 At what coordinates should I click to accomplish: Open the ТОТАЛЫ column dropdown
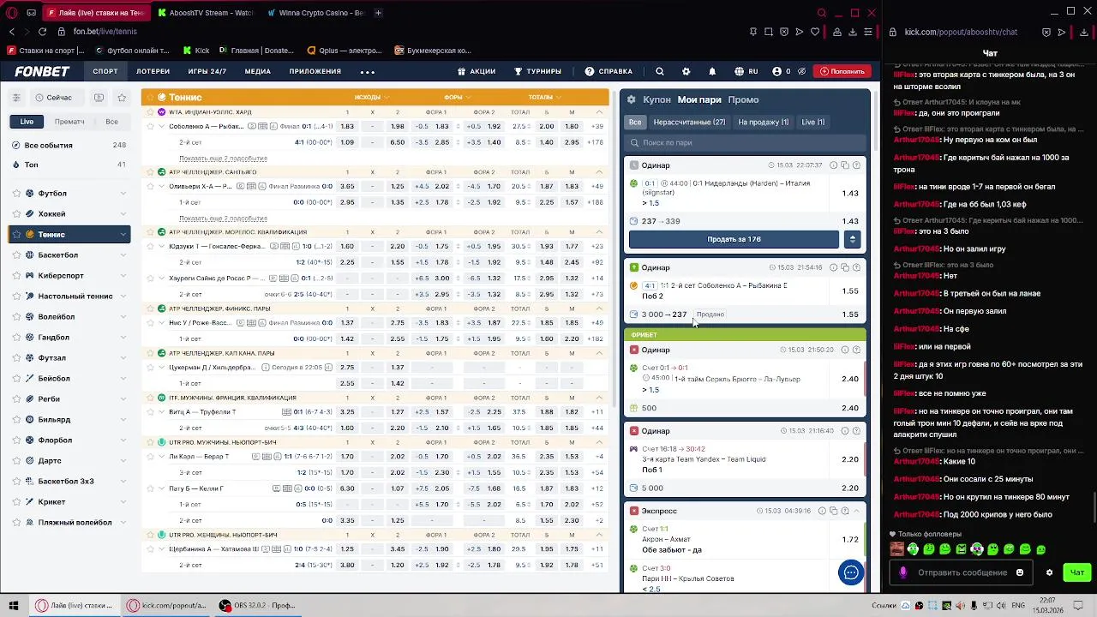(544, 97)
